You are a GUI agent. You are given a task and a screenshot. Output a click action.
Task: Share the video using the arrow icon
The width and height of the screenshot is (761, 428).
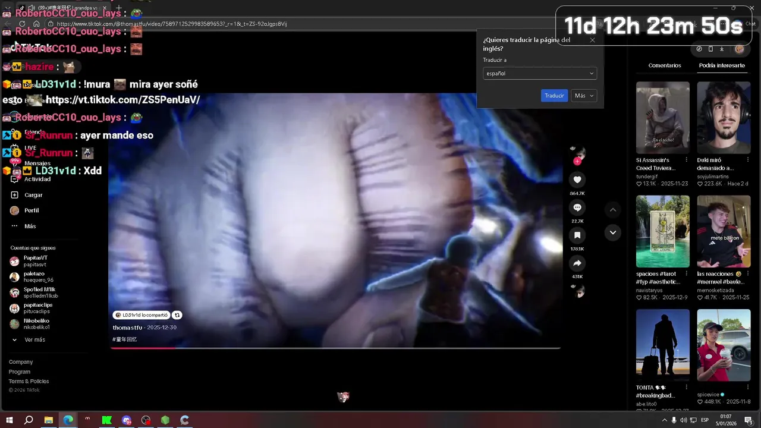point(577,263)
